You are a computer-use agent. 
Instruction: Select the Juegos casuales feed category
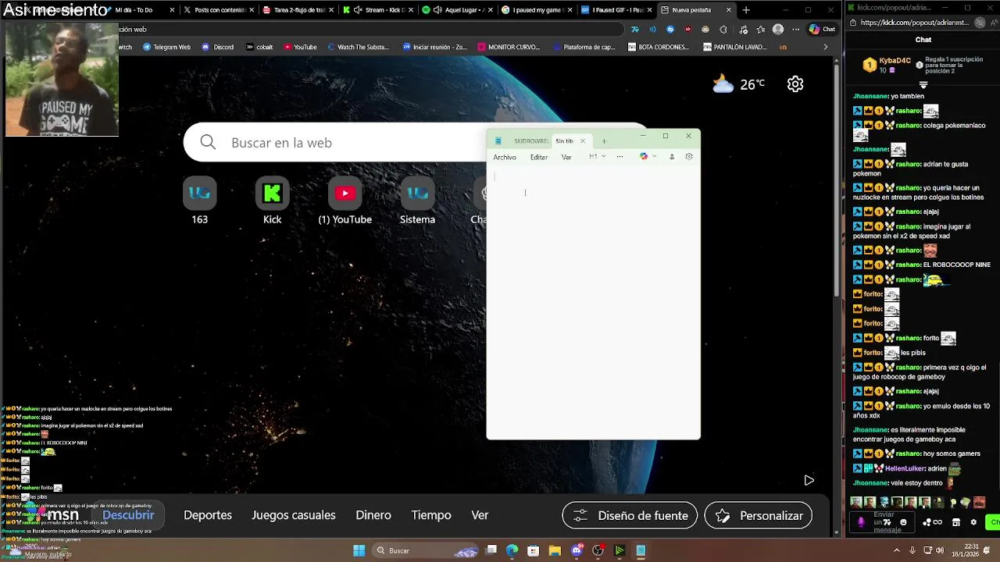coord(294,515)
